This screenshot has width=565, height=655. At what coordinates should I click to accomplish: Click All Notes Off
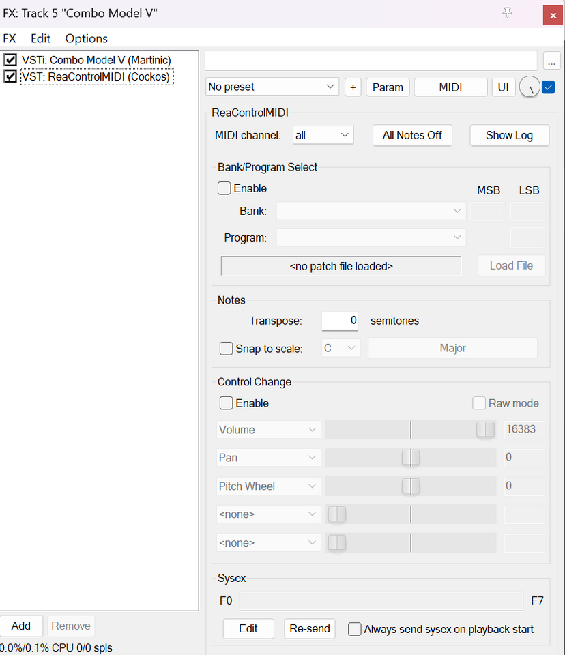tap(412, 135)
